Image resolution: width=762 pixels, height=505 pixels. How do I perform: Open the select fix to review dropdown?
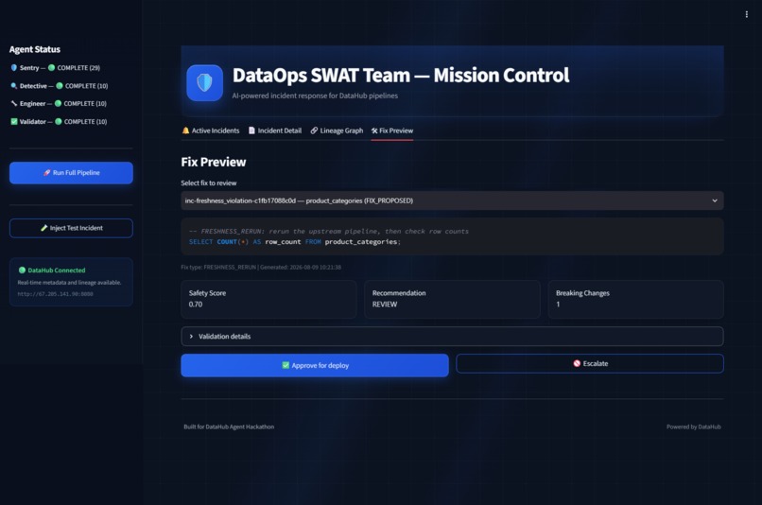coord(452,200)
